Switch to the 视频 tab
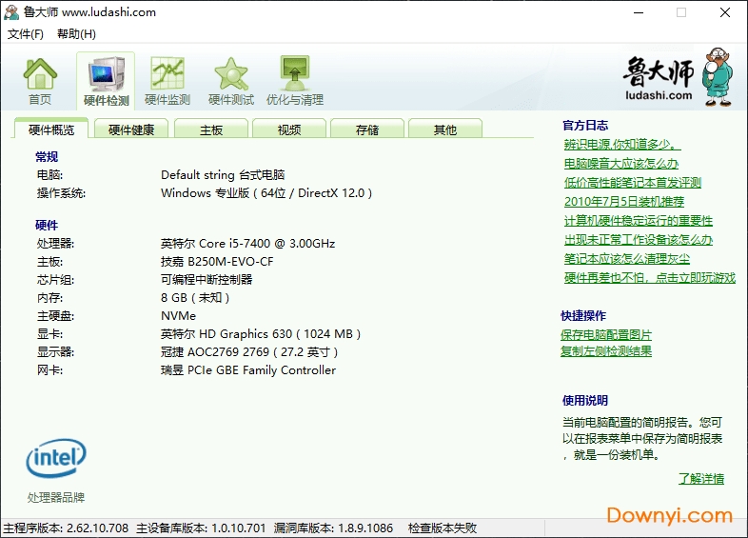 [x=289, y=130]
